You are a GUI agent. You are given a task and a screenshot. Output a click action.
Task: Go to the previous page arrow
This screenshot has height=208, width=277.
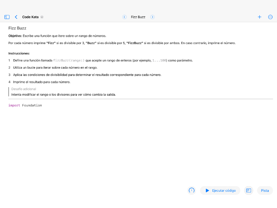(x=124, y=17)
